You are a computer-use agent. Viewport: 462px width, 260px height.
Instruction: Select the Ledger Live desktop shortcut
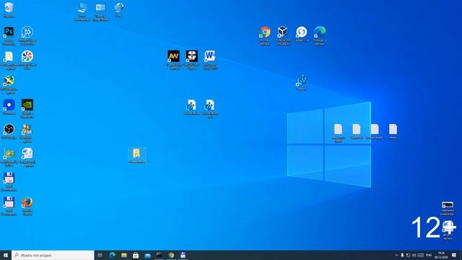(302, 34)
